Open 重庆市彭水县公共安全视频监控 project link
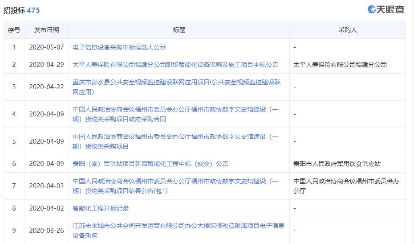The image size is (414, 244). point(176,87)
